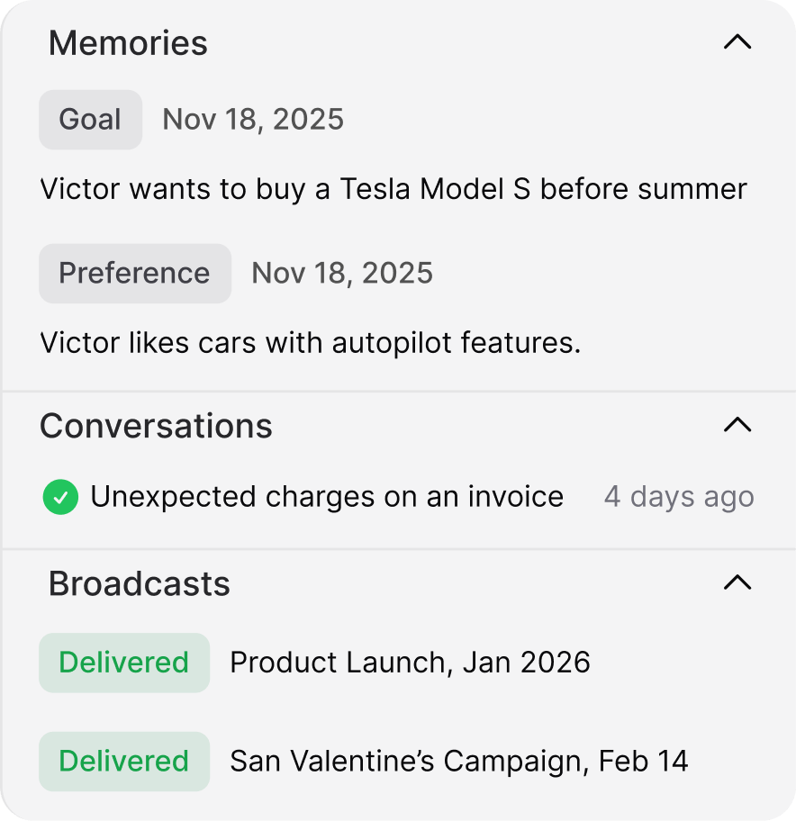
Task: Click the Preference memory date Nov 18, 2025
Action: tap(342, 274)
